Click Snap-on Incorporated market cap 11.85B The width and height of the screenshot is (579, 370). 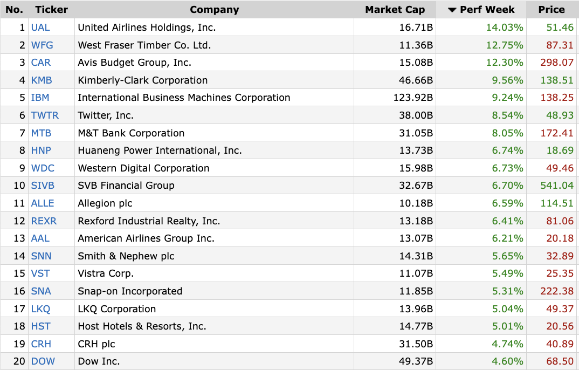[x=416, y=291]
